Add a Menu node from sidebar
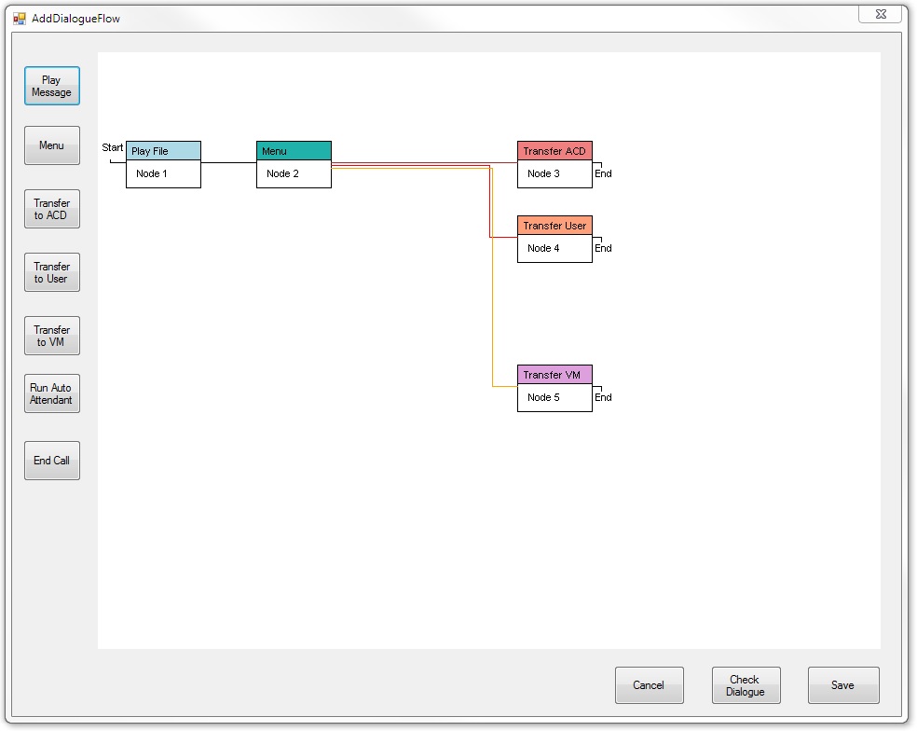917x731 pixels. pyautogui.click(x=52, y=145)
